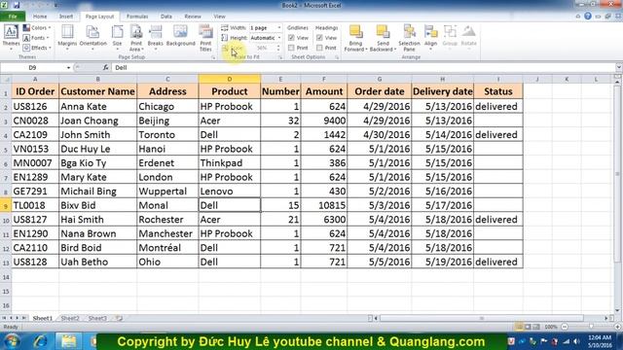Set a sheet Background image
This screenshot has width=623, height=350.
[x=181, y=36]
